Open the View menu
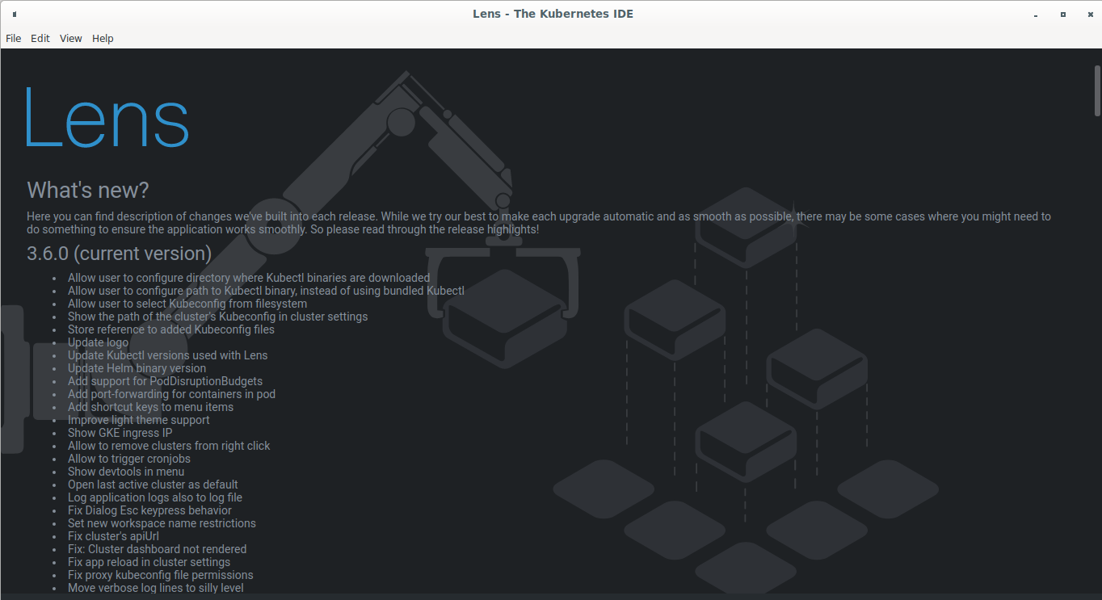This screenshot has height=600, width=1102. tap(71, 38)
